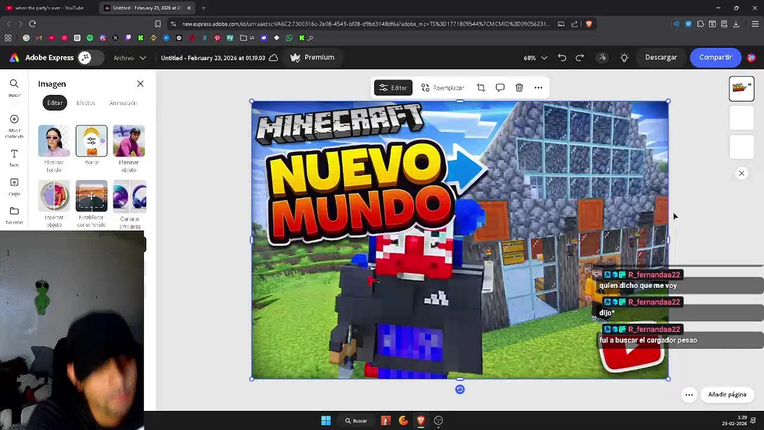Viewport: 764px width, 430px height.
Task: Close the page thumbnails strip
Action: coord(741,173)
